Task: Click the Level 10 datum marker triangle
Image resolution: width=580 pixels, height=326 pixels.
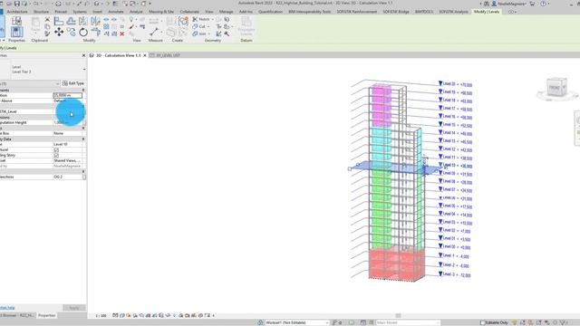Action: (440, 165)
